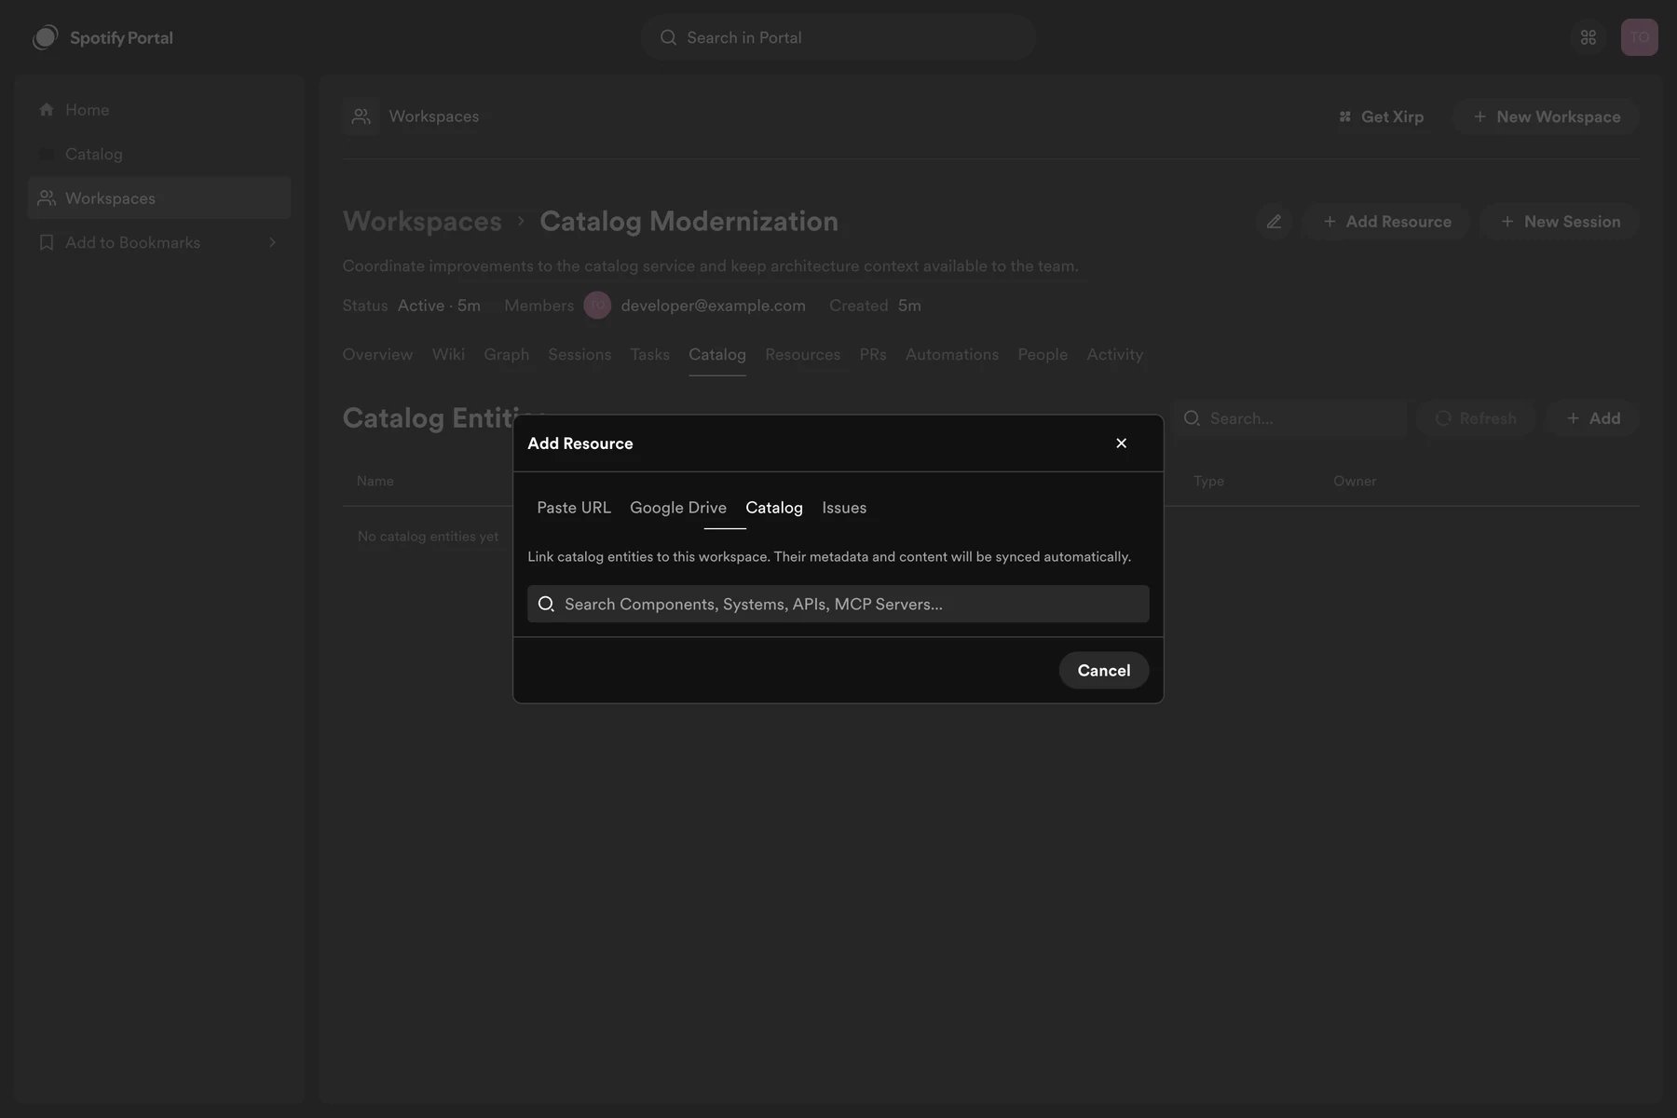Viewport: 1677px width, 1118px height.
Task: Click the member avatar beside developer@example.com
Action: pyautogui.click(x=597, y=306)
